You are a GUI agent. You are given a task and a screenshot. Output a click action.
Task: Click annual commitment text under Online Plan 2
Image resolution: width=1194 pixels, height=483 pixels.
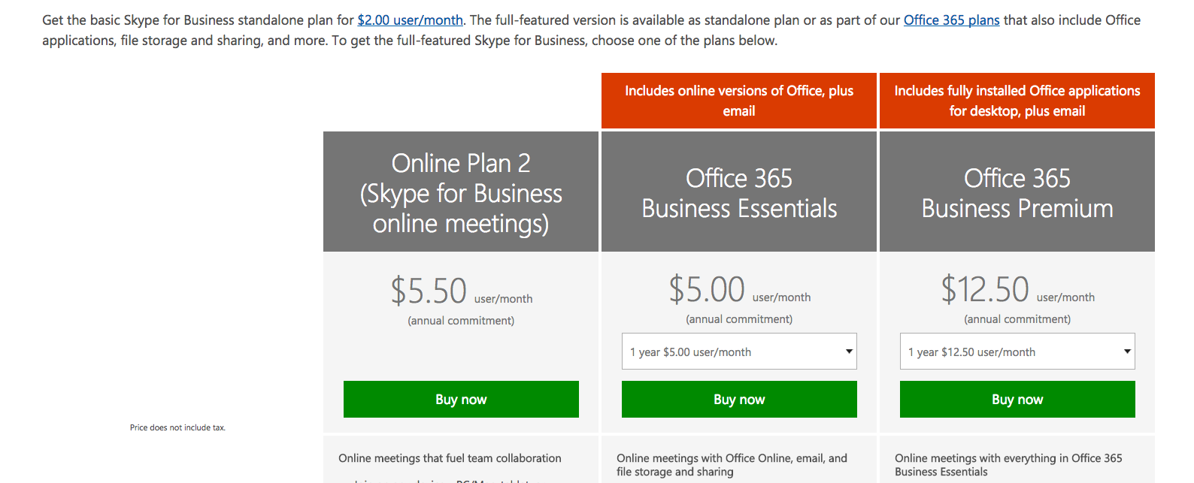pyautogui.click(x=461, y=321)
